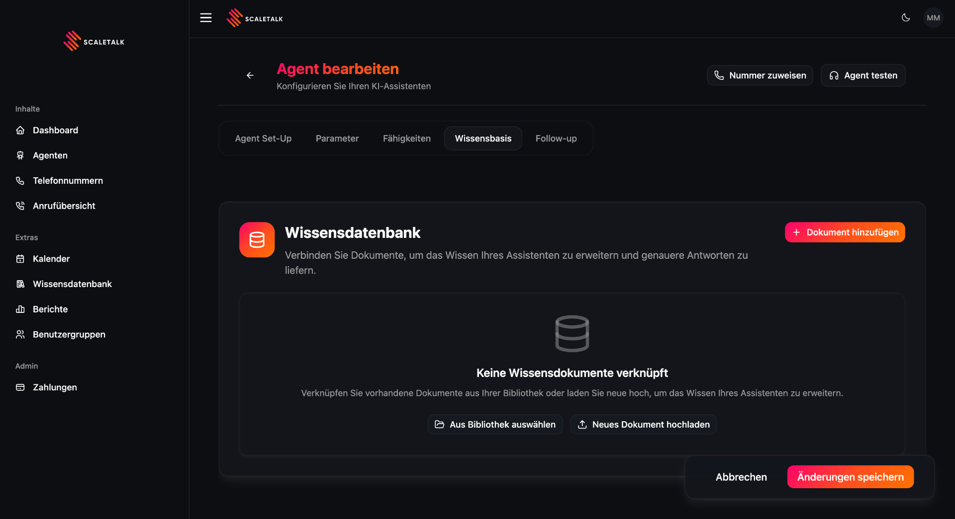The height and width of the screenshot is (519, 955).
Task: Click the headset icon in Agent testen
Action: (x=834, y=75)
